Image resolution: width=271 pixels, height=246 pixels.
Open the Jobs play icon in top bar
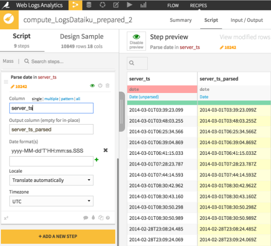pyautogui.click(x=130, y=5)
